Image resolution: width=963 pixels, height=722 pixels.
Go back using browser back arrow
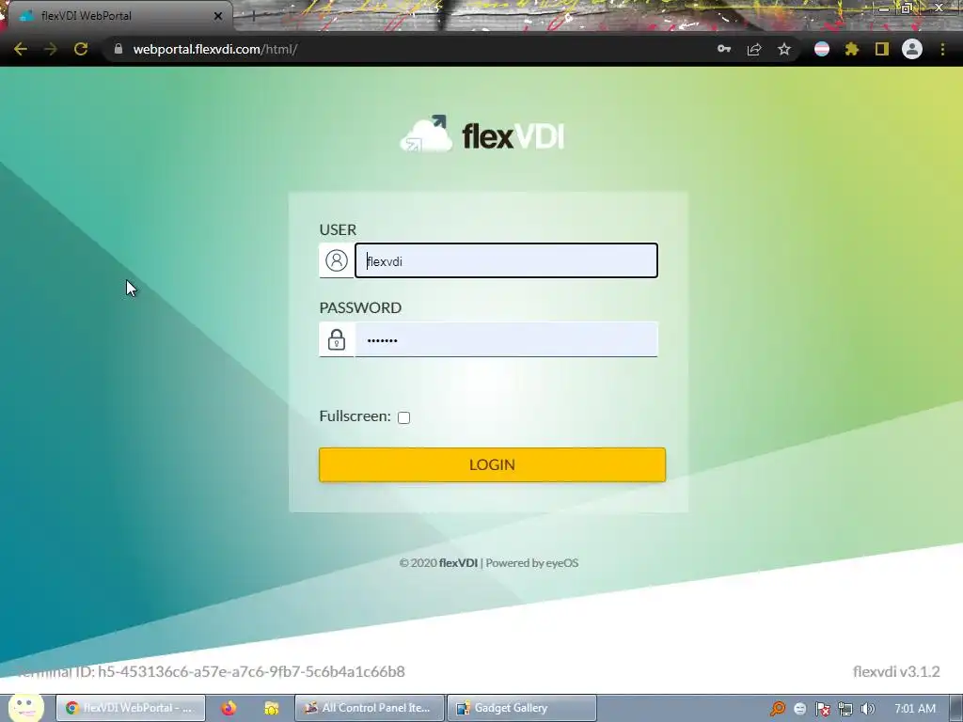(21, 49)
